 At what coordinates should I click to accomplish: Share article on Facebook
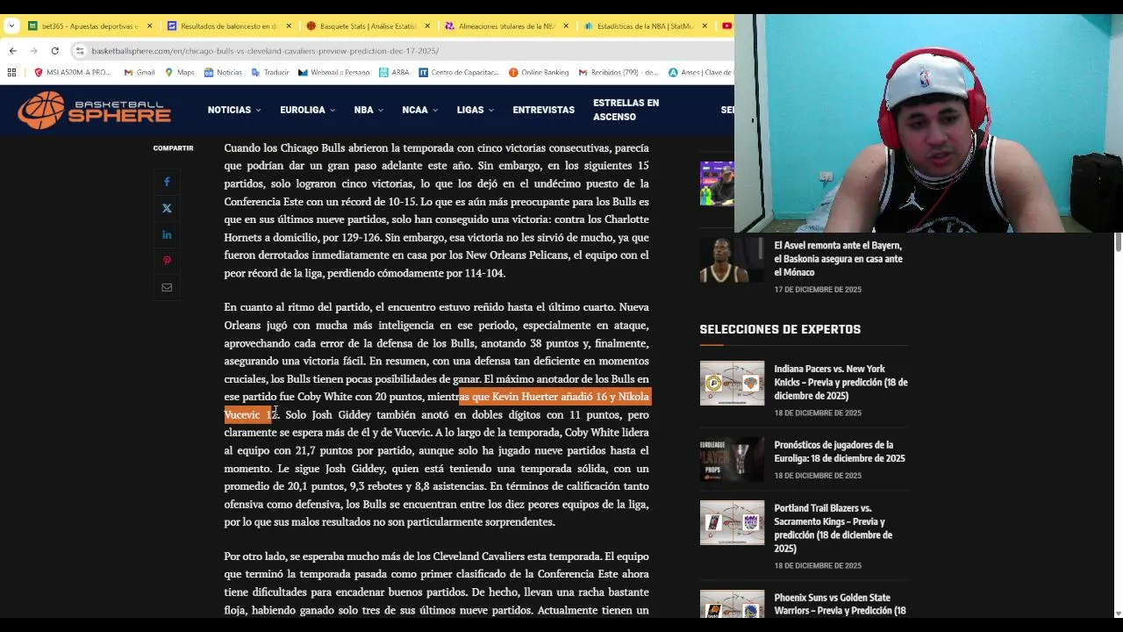[x=167, y=182]
